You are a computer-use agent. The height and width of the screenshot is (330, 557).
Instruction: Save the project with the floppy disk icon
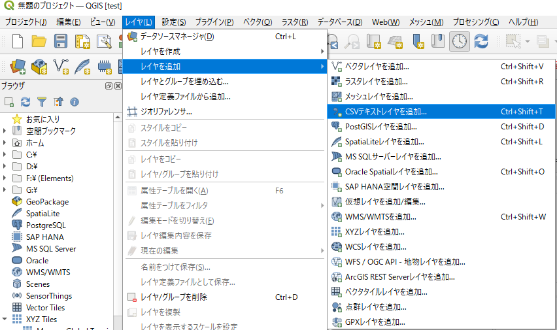point(61,42)
